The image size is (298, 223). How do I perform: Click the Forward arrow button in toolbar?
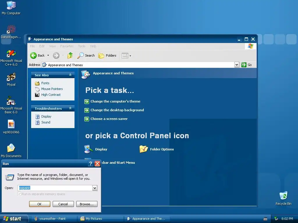(x=56, y=55)
